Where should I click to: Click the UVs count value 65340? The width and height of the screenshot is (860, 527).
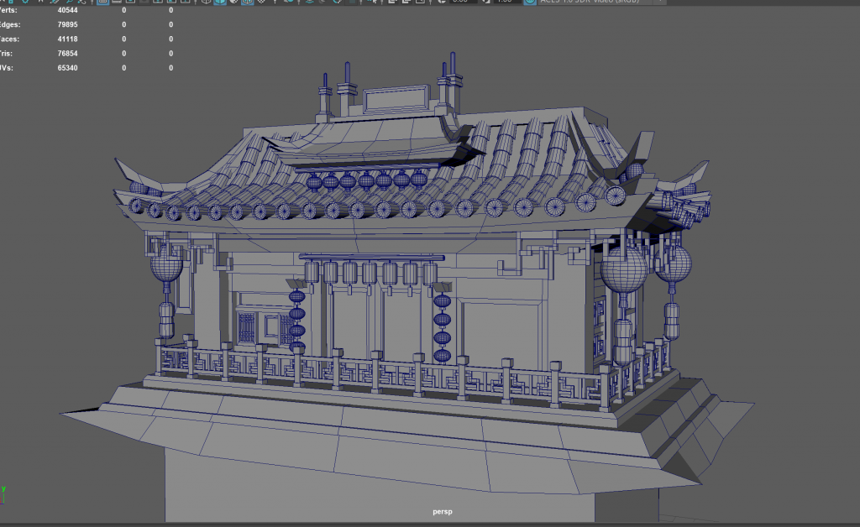click(67, 68)
